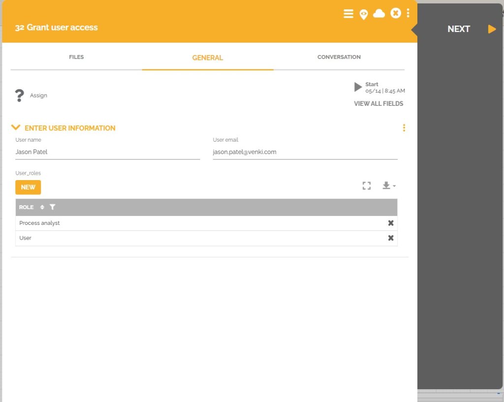Click the Start playback arrow near the timestamp
The width and height of the screenshot is (504, 402).
pyautogui.click(x=358, y=87)
